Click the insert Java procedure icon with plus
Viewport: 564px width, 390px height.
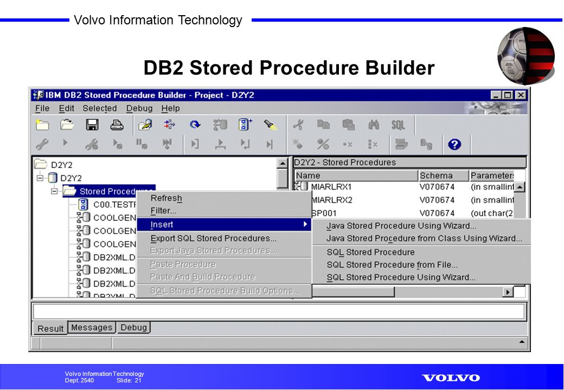click(245, 124)
